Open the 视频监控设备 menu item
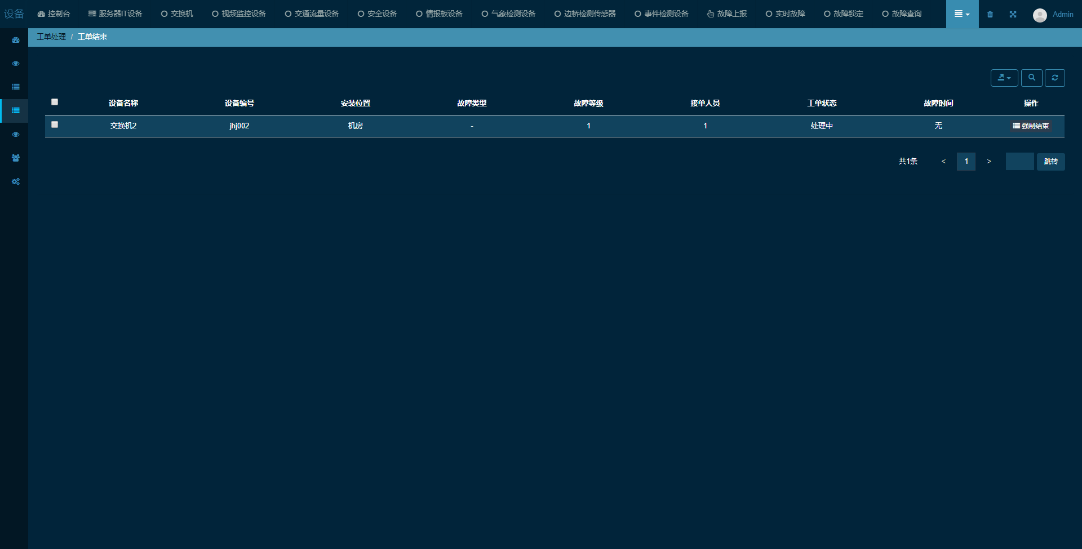1082x549 pixels. 239,14
